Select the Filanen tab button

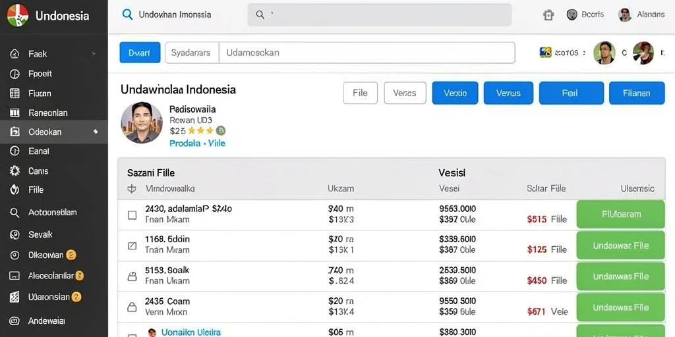pyautogui.click(x=637, y=93)
